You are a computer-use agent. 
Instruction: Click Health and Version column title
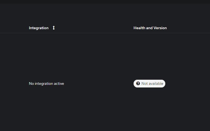point(150,28)
